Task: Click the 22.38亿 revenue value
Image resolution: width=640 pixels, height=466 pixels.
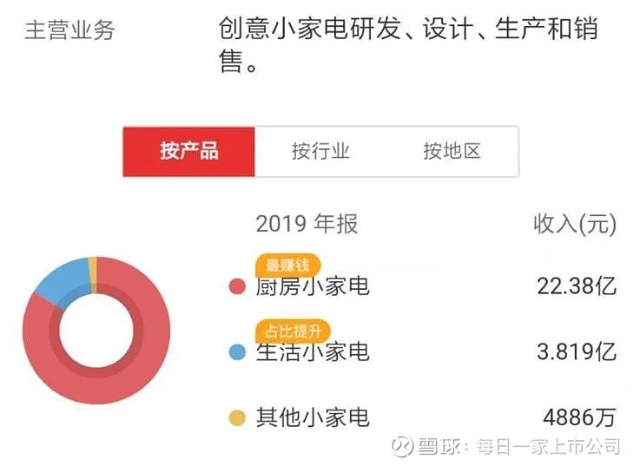Action: click(x=577, y=286)
